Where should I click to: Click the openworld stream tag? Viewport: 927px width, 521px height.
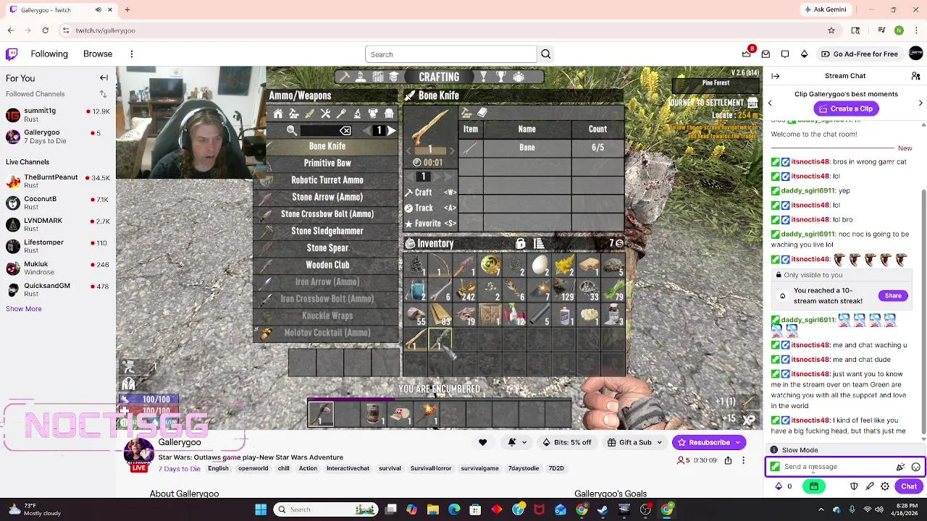coord(253,468)
